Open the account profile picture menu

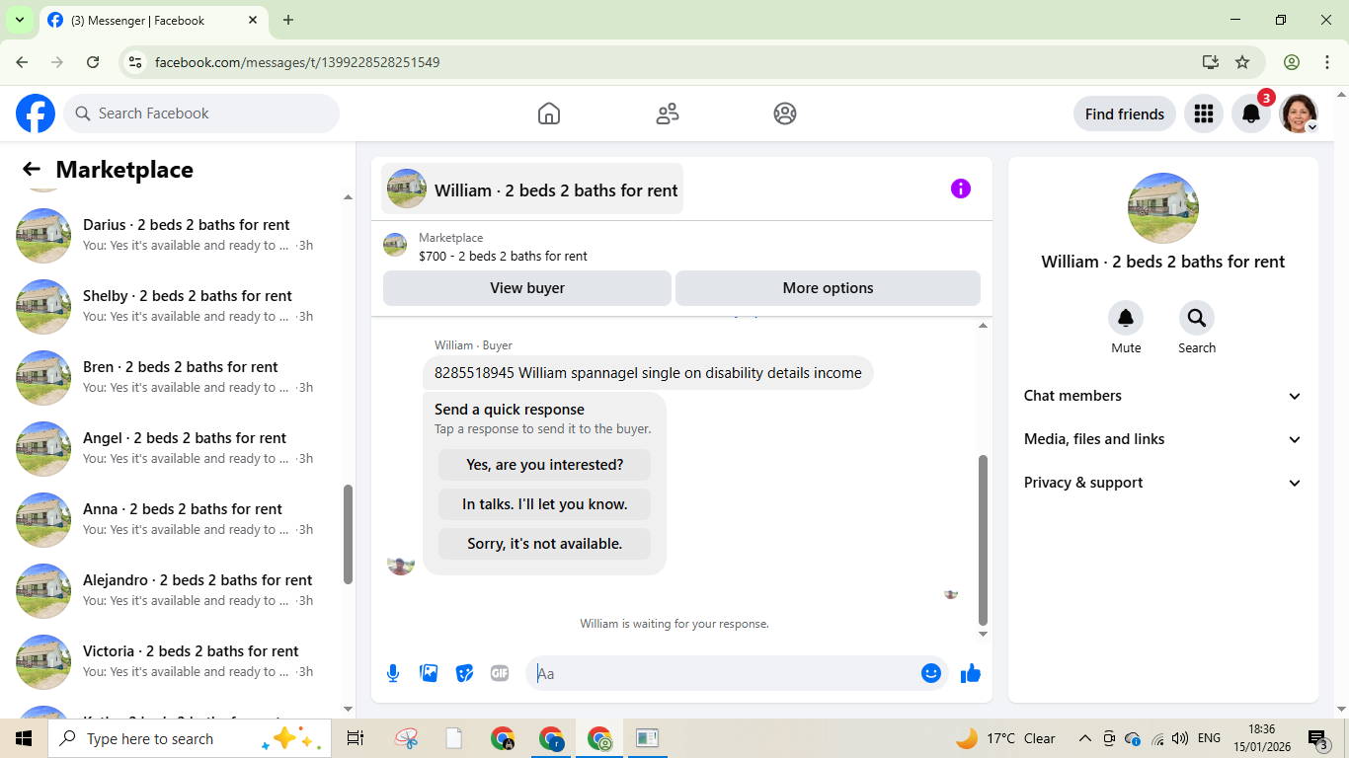click(x=1299, y=114)
